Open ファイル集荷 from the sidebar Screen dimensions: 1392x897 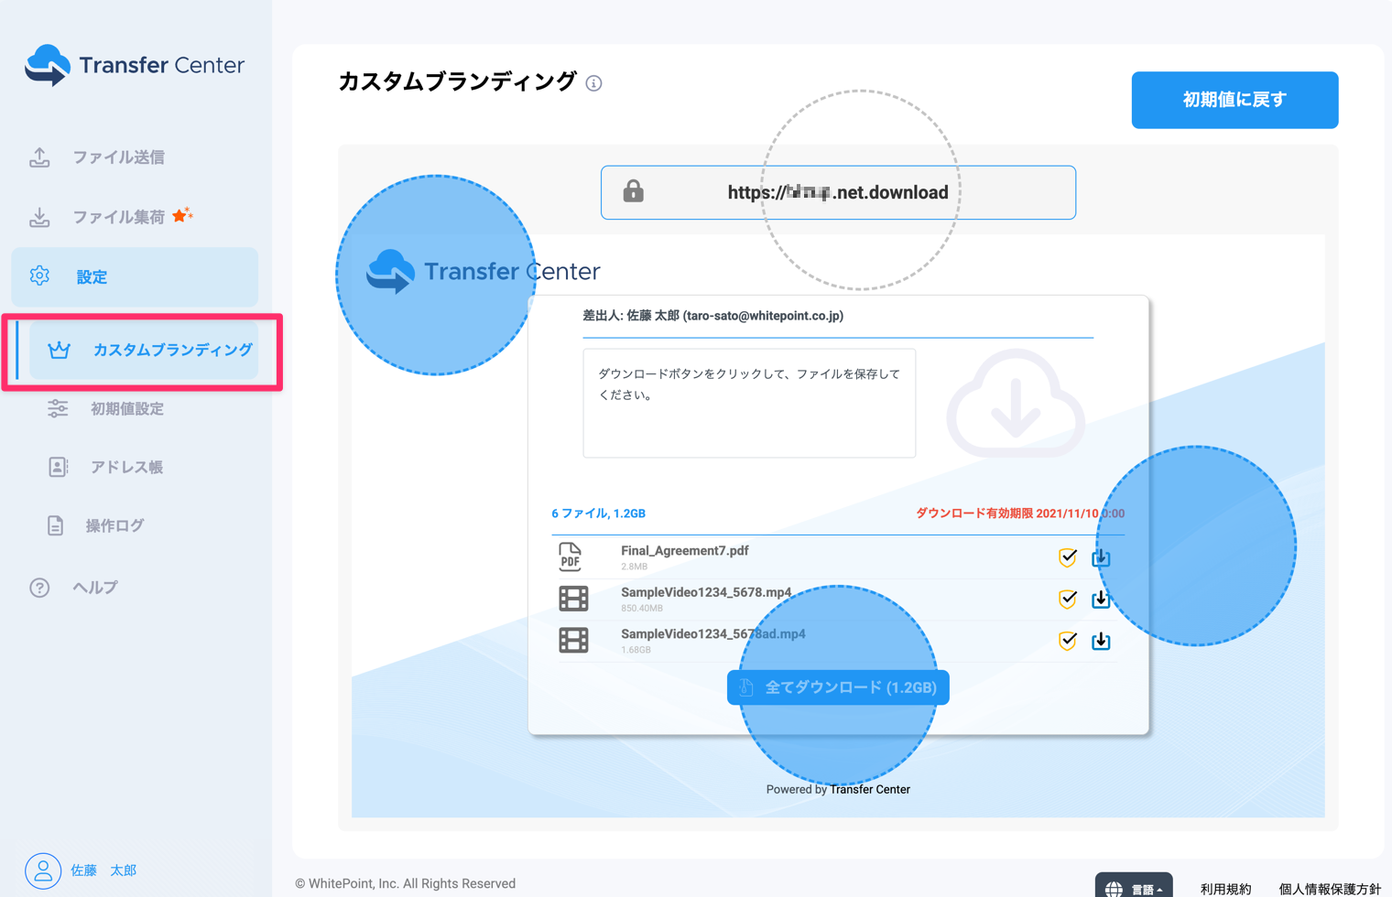click(x=119, y=217)
